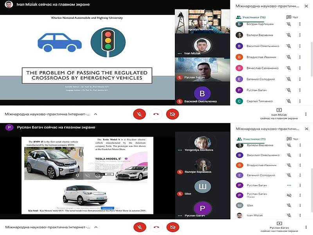Image resolution: width=313 pixels, height=235 pixels.
Task: Click the shared electric cars slide
Action: pos(87,175)
